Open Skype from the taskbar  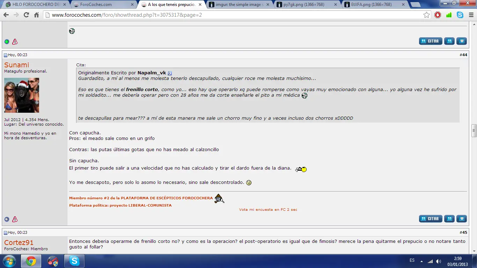[74, 261]
